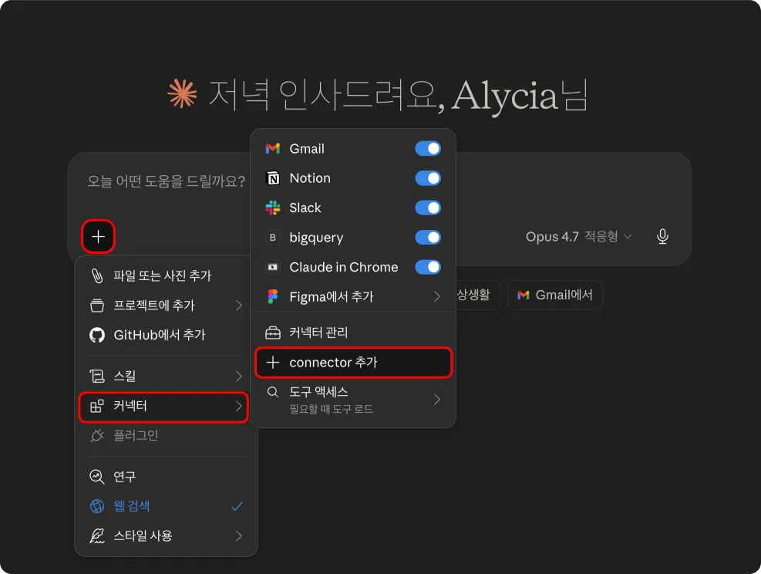Click the bigquery label text
This screenshot has height=574, width=761.
pos(316,238)
